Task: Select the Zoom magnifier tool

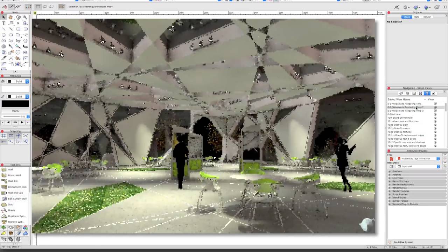Action: 26,17
